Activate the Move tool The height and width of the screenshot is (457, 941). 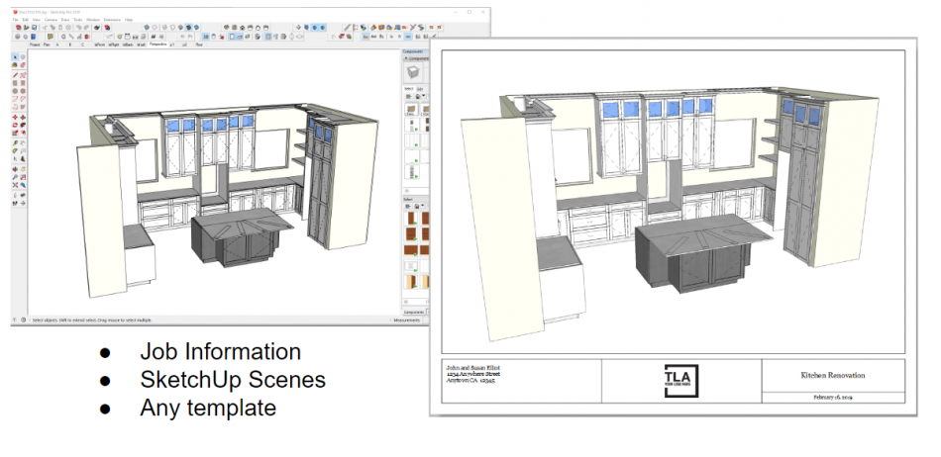pyautogui.click(x=15, y=118)
